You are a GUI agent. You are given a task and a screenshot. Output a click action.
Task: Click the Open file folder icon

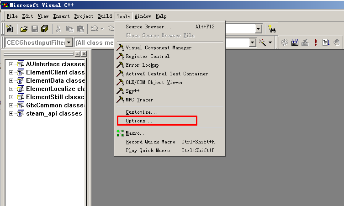pyautogui.click(x=24, y=29)
